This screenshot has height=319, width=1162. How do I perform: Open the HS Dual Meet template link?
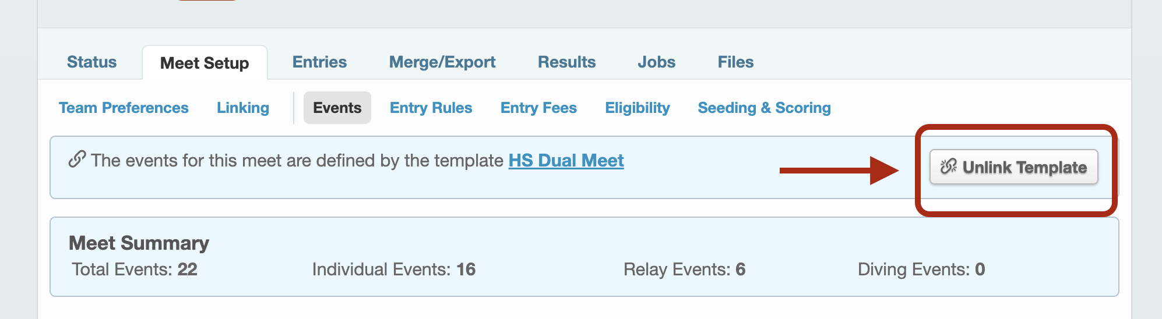pyautogui.click(x=566, y=161)
